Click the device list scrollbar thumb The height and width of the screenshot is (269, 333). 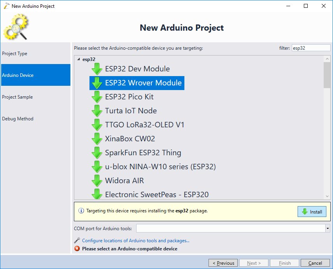coord(327,75)
